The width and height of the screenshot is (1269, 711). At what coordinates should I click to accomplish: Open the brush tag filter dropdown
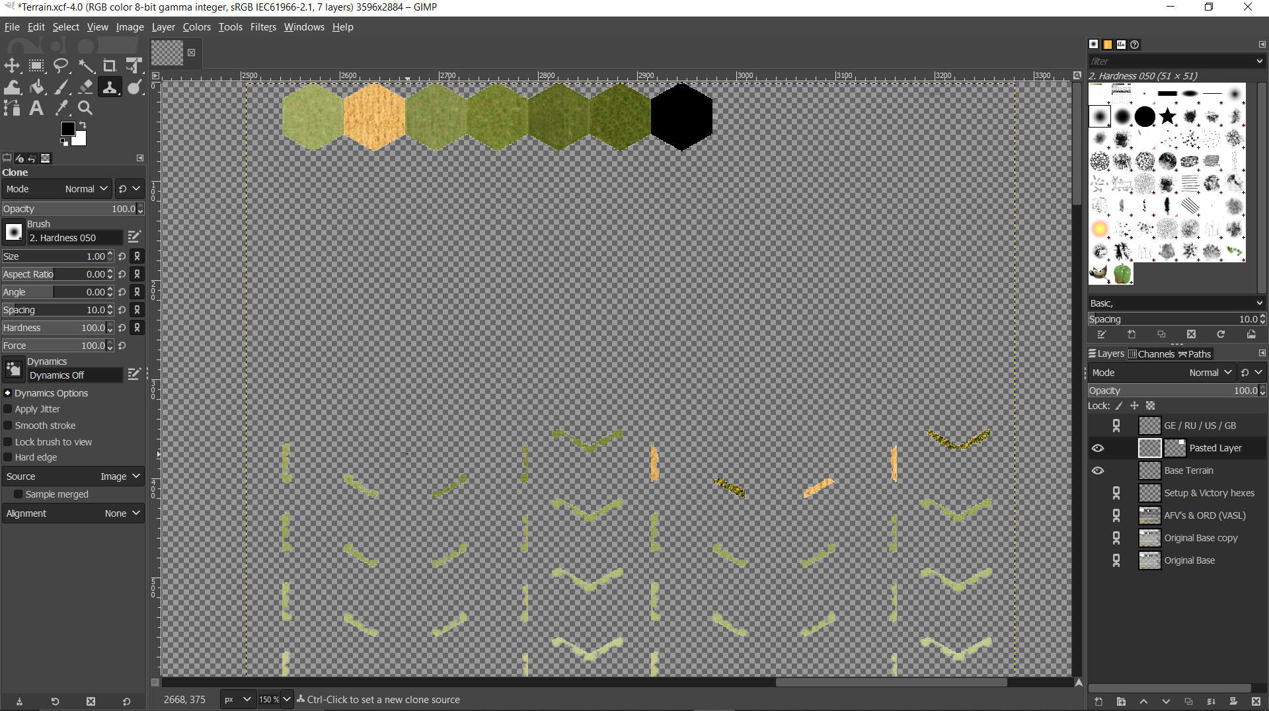point(1260,61)
